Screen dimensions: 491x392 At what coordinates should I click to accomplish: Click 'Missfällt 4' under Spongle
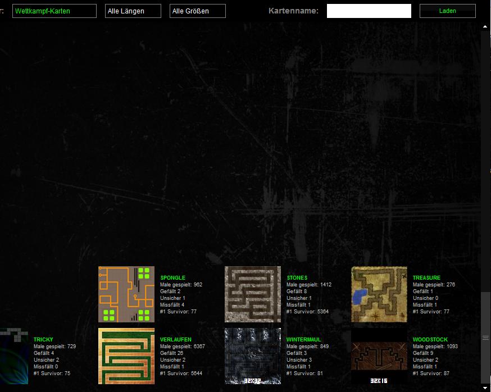pyautogui.click(x=172, y=304)
